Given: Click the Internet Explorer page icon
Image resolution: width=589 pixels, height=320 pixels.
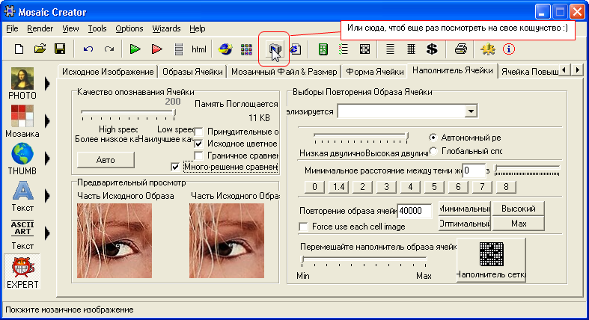Looking at the screenshot, I should tap(296, 49).
